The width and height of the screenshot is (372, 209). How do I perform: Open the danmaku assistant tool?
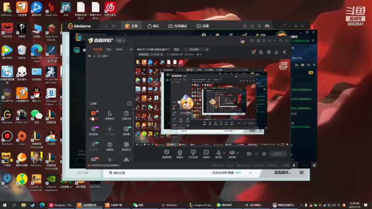pos(93,115)
